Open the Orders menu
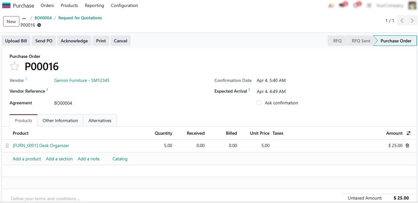Screen dimensions: 418x203 click(47, 5)
